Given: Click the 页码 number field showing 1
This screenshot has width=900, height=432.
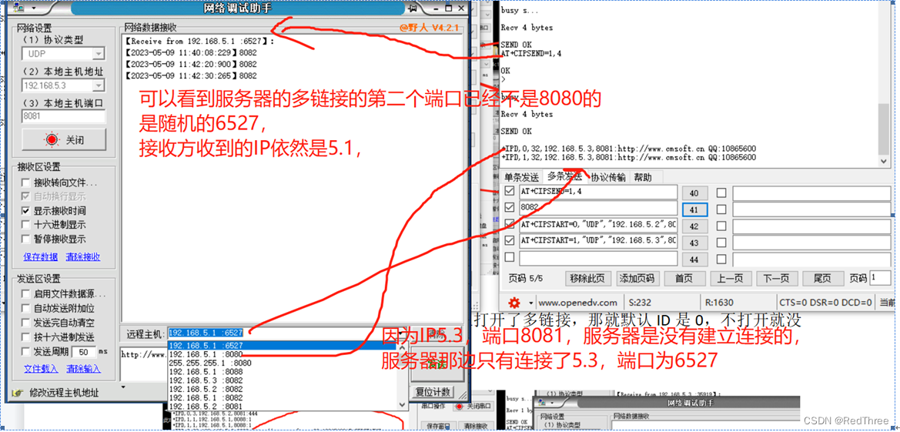Looking at the screenshot, I should click(881, 278).
